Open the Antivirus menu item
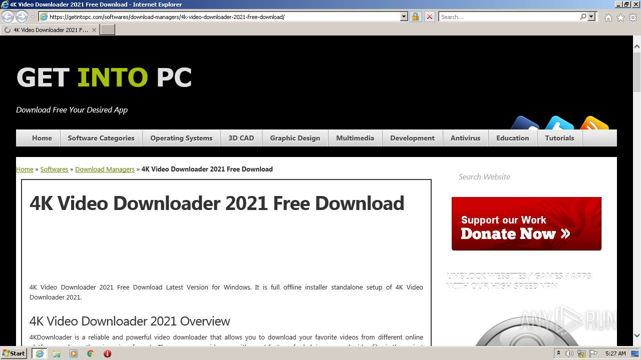Viewport: 641px width, 360px height. point(465,138)
